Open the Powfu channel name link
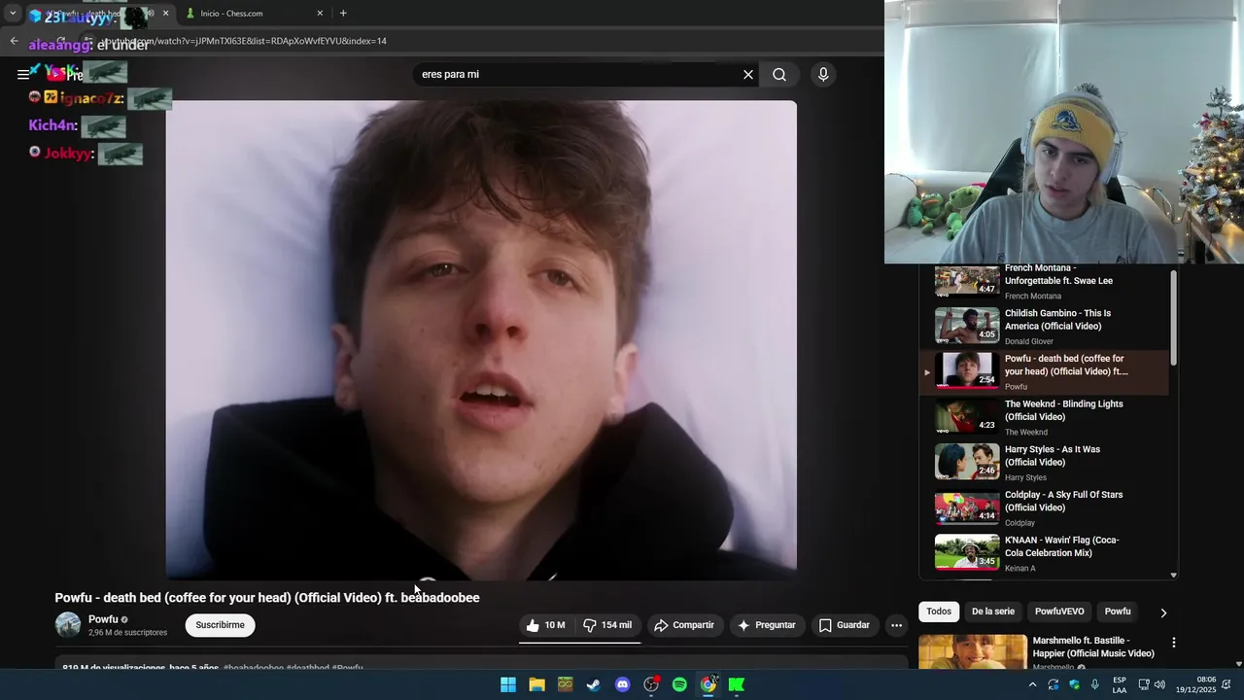 point(103,619)
